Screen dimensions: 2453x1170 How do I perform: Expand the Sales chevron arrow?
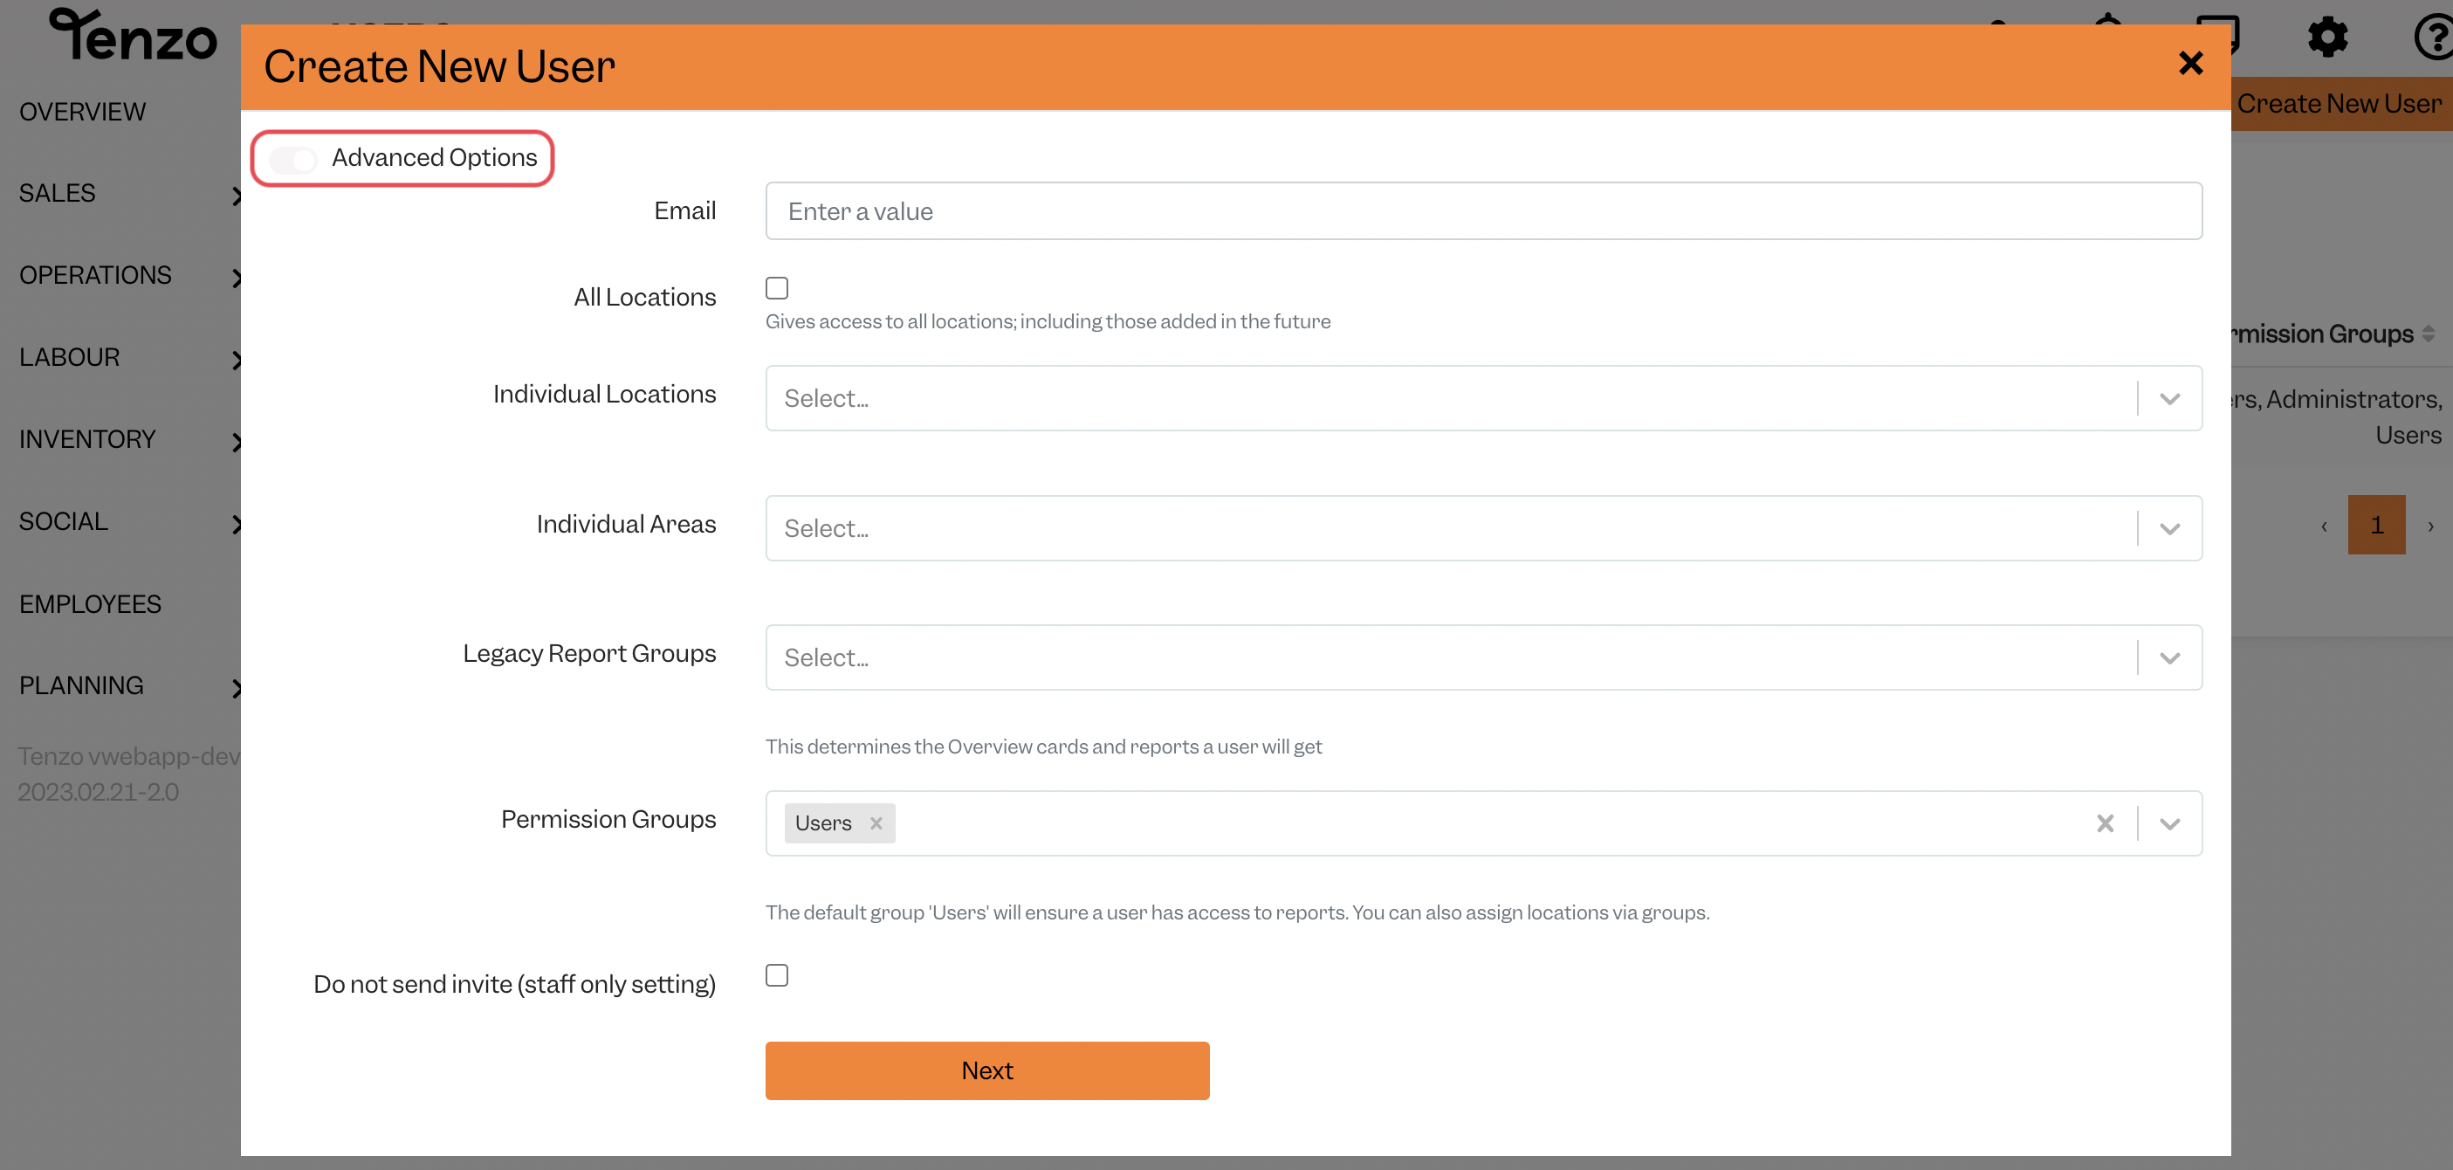(x=237, y=196)
